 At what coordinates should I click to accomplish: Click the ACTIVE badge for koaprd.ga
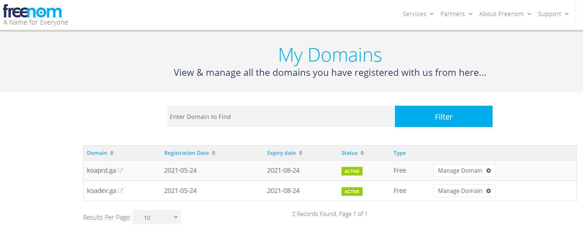point(352,171)
